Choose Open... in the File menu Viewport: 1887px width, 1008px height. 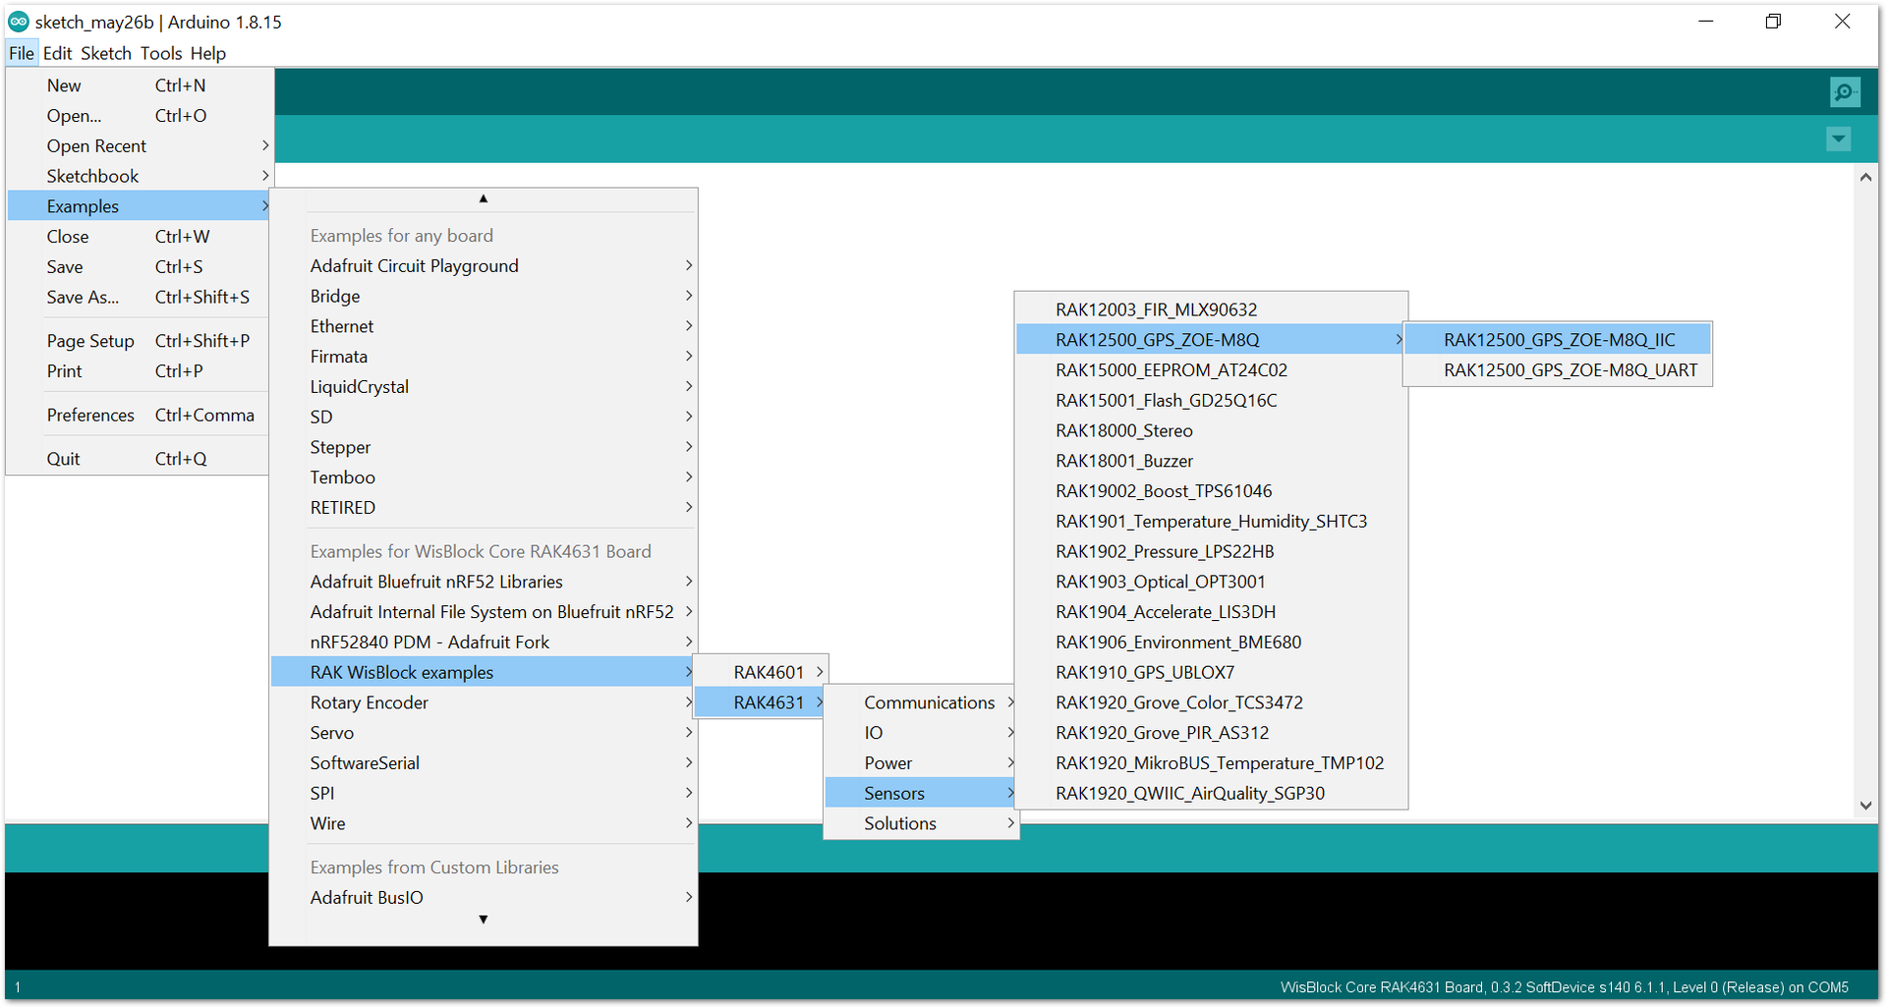138,116
